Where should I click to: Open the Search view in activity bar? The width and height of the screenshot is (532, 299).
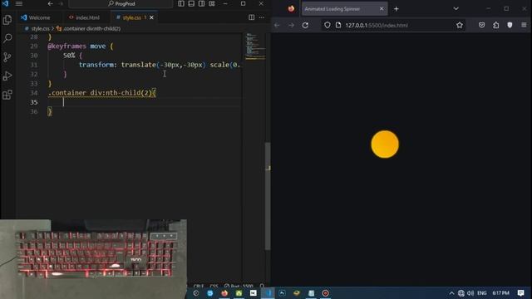tap(7, 38)
